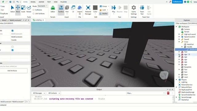Viewport: 197px width, 111px height.
Task: Open the Mode Geometric dropdown
Action: (42, 6)
